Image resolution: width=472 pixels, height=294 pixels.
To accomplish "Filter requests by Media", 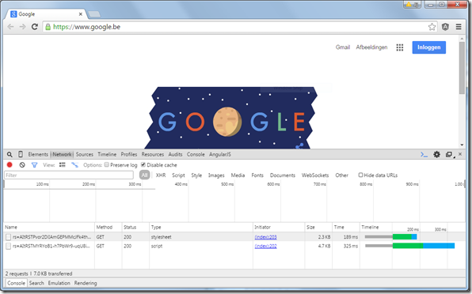I will (x=238, y=175).
